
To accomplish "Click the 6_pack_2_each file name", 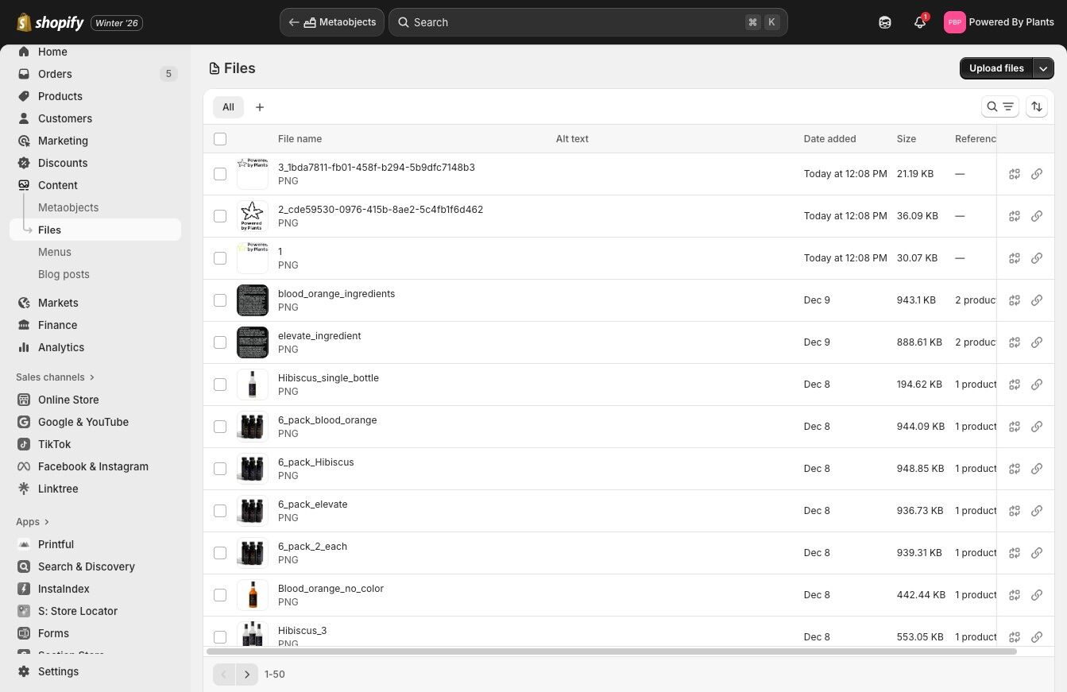I will pos(312,547).
